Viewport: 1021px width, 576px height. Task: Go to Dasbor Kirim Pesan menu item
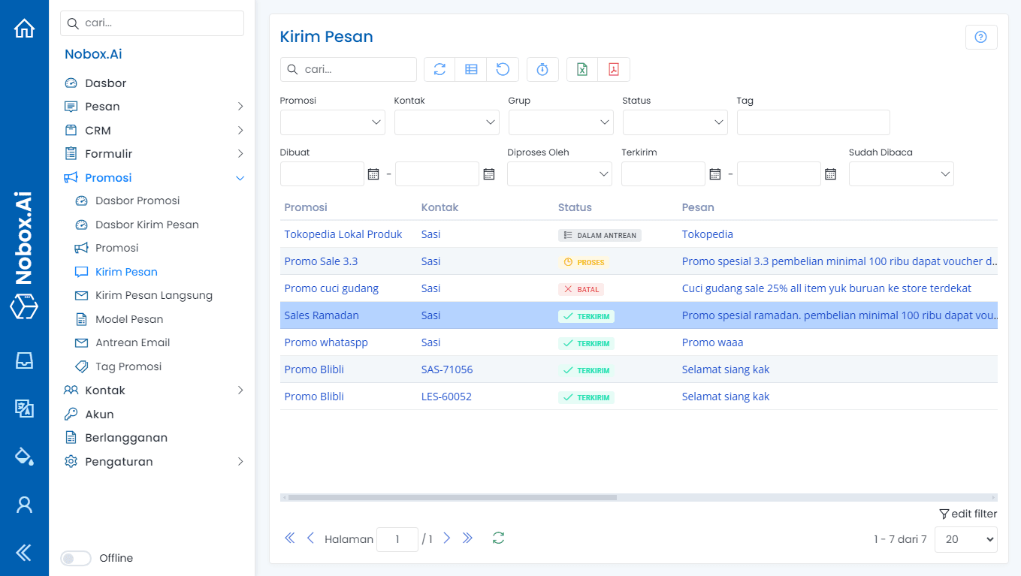(x=147, y=225)
